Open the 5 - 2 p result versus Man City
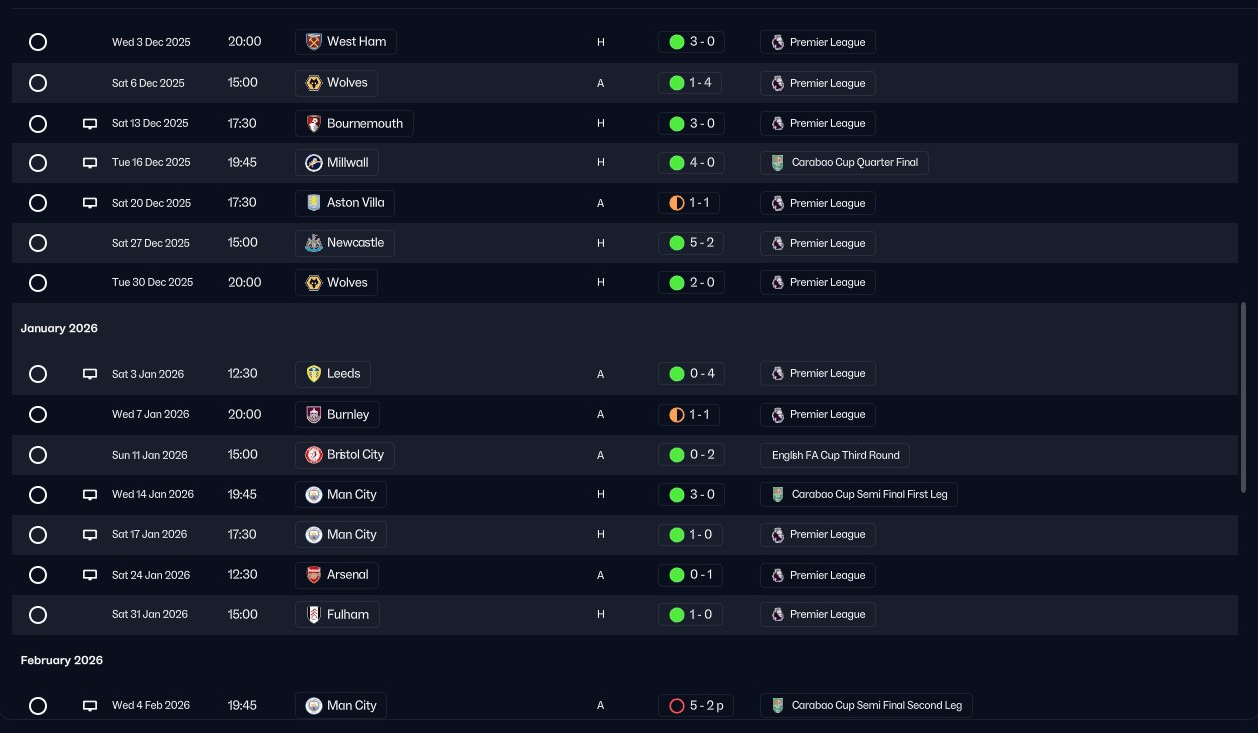 click(696, 706)
